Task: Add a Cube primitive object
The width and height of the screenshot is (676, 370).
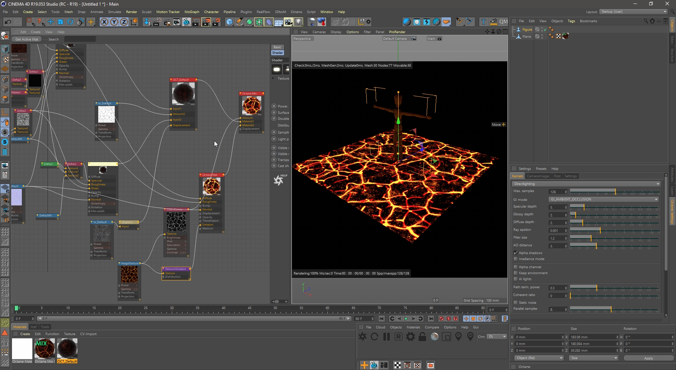Action: 230,22
